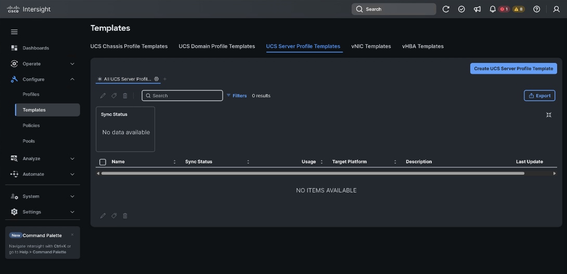Click the Dashboards sidebar icon
This screenshot has height=274, width=567.
pos(14,48)
